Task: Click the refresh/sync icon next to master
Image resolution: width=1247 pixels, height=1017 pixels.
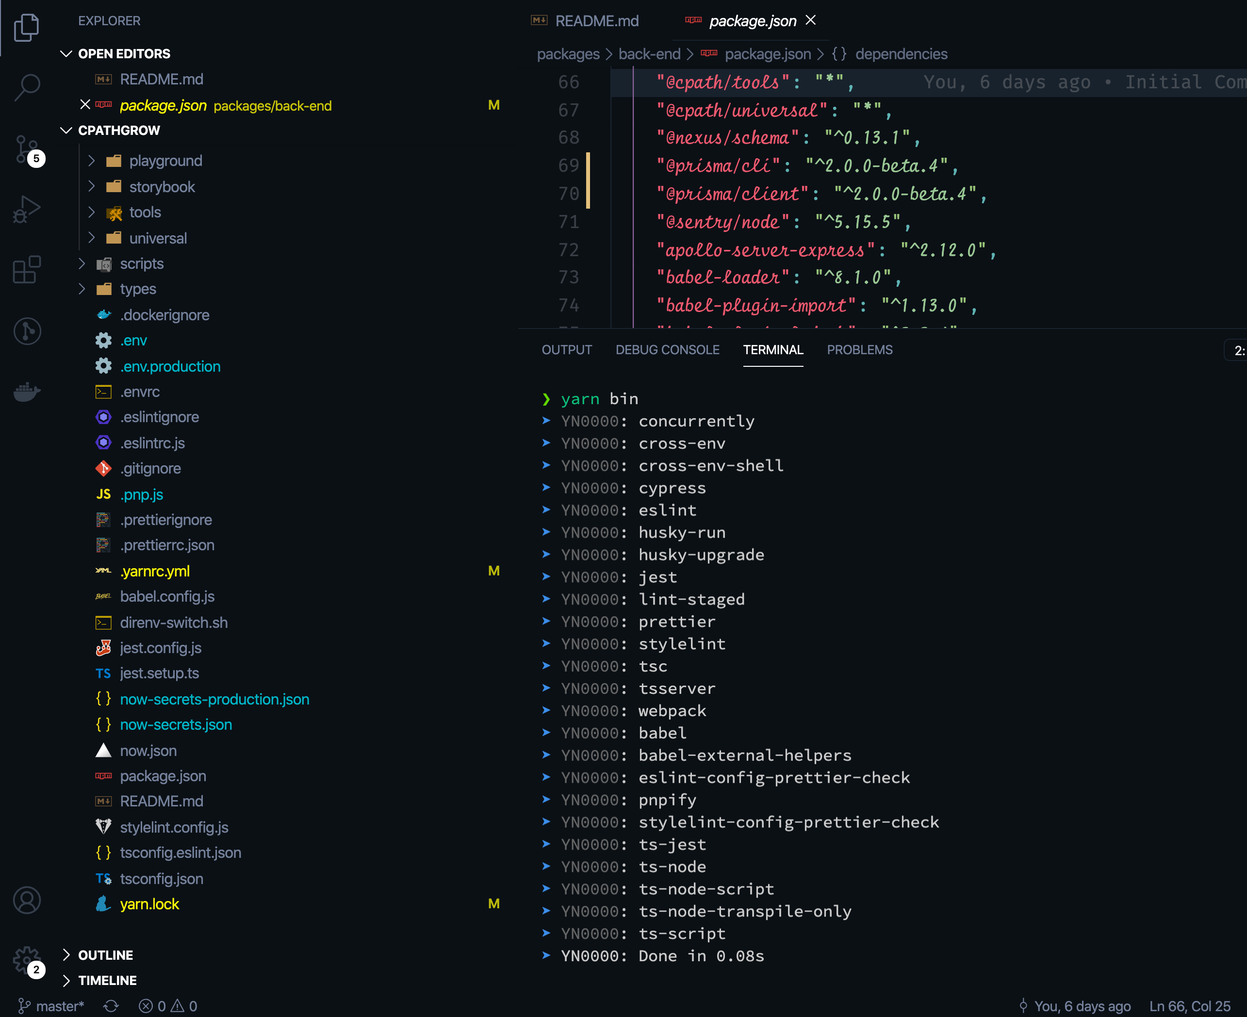Action: [111, 1006]
